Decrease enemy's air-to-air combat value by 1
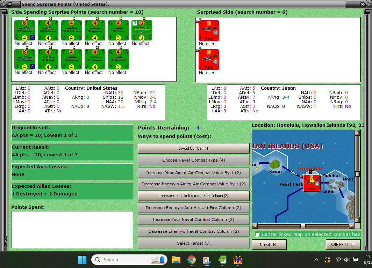The image size is (372, 268). tap(194, 184)
